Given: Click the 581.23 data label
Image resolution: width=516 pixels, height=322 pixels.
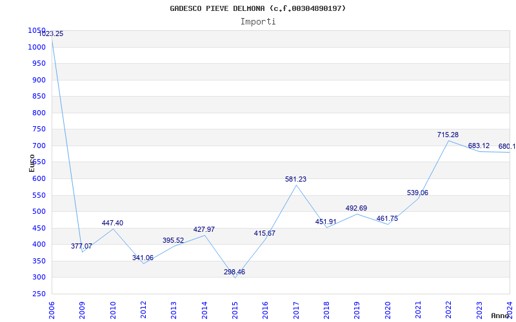Looking at the screenshot, I should [x=295, y=180].
